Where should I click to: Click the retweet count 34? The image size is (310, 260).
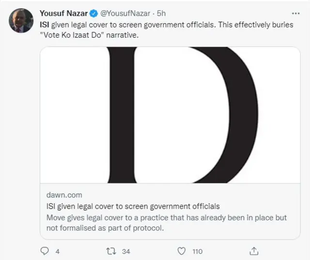tap(126, 251)
